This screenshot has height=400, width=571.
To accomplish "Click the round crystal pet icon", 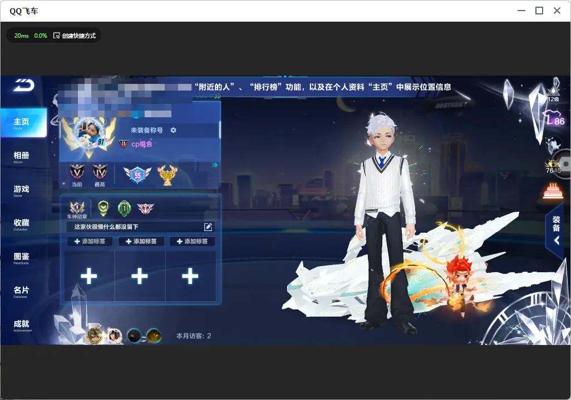I will tap(553, 145).
